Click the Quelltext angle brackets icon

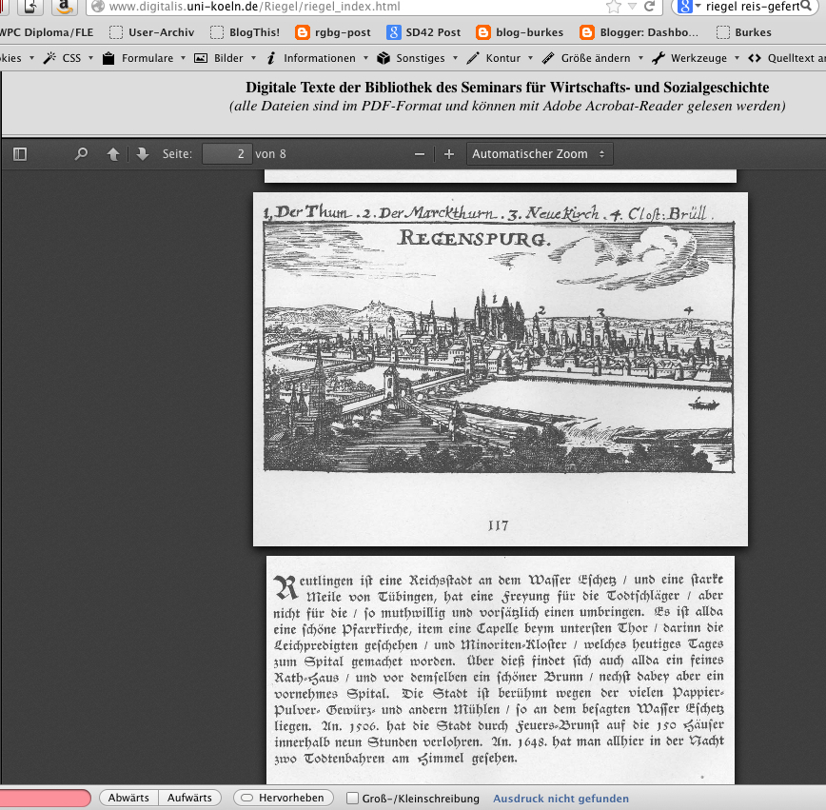(x=755, y=58)
